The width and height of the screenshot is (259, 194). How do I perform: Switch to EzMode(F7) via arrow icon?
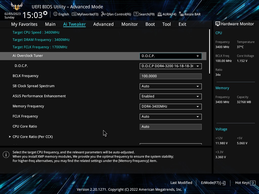(223, 183)
